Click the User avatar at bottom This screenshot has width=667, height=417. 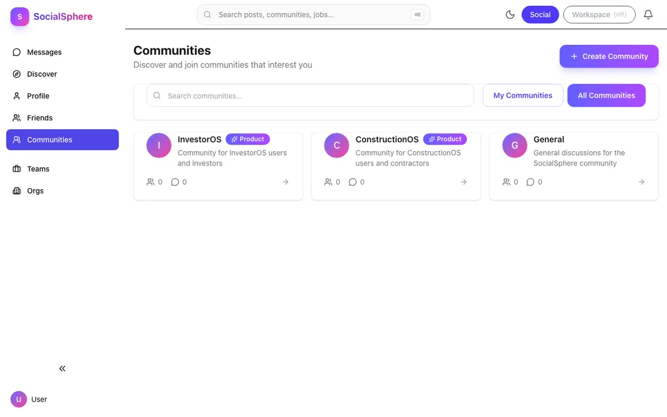pyautogui.click(x=19, y=399)
